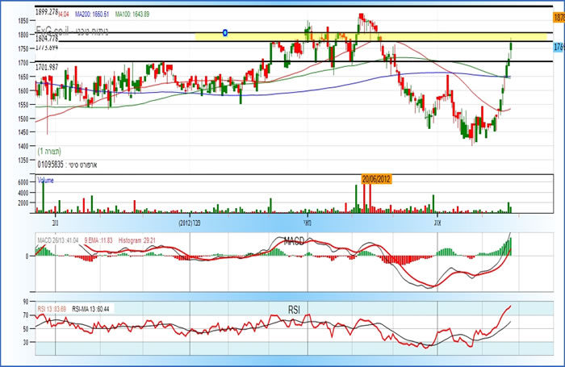This screenshot has width=565, height=367.
Task: Click the 1899.278 resistance line label
Action: coord(48,13)
